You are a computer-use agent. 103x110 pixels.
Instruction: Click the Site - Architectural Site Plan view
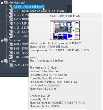47,61
